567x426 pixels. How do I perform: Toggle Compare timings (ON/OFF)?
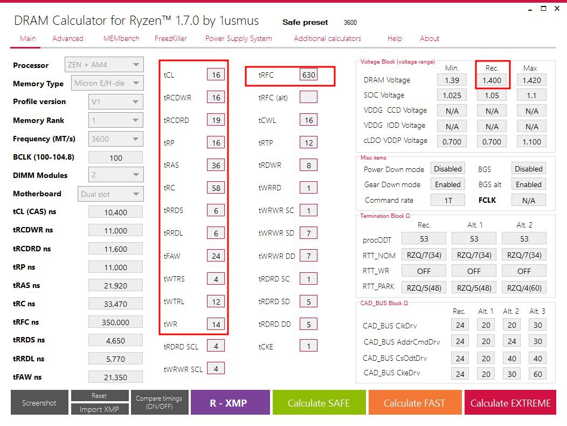[x=159, y=402]
